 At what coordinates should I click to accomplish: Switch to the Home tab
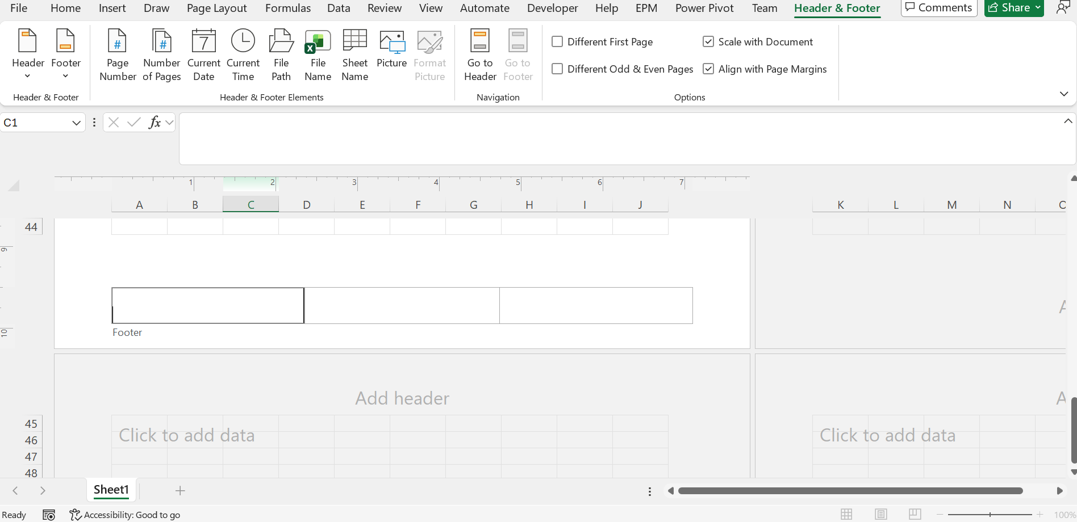tap(65, 8)
